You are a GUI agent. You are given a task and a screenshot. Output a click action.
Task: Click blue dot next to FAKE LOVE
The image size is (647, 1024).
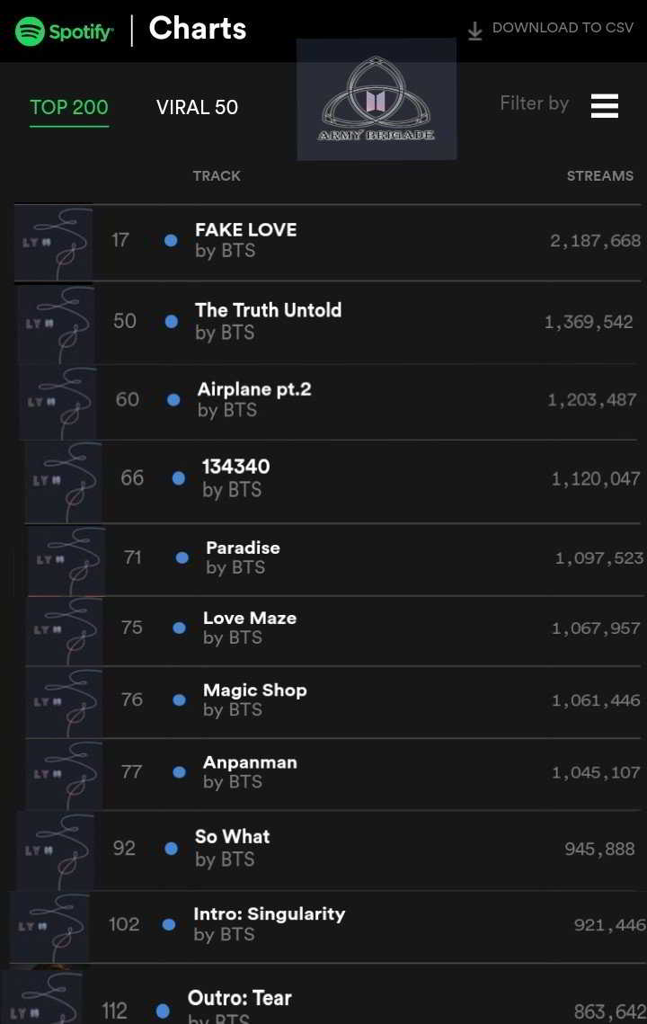[x=171, y=240]
